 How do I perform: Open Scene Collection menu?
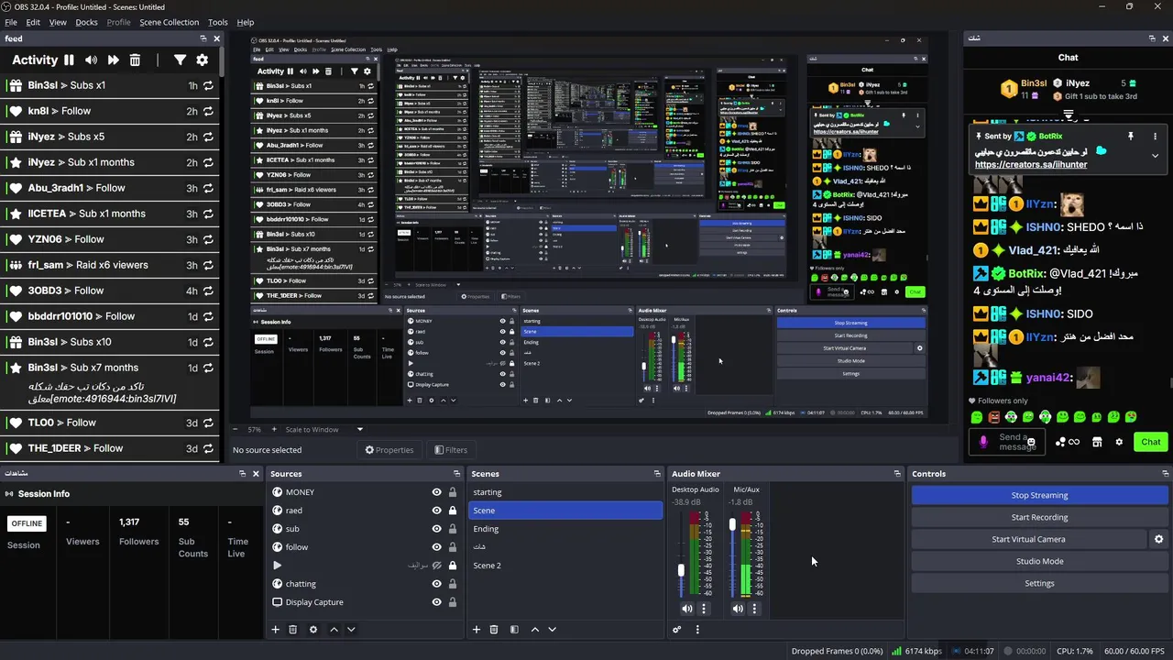[169, 22]
